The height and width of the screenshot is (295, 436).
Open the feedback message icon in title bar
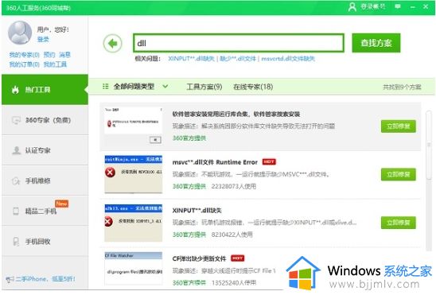pyautogui.click(x=398, y=6)
